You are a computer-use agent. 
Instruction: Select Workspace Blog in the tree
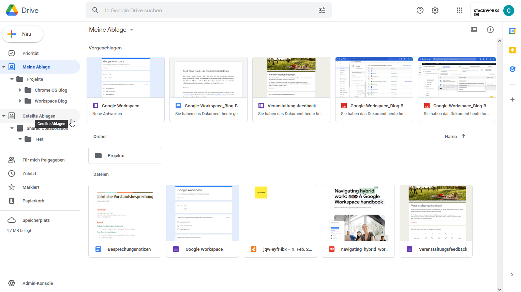[51, 101]
